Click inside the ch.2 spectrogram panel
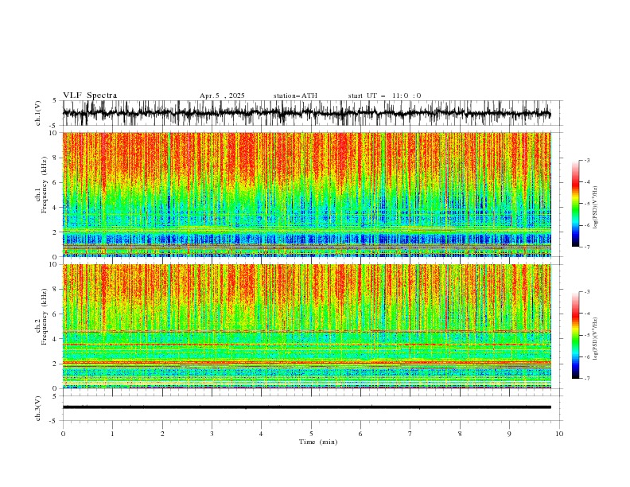This screenshot has width=630, height=487. [306, 326]
